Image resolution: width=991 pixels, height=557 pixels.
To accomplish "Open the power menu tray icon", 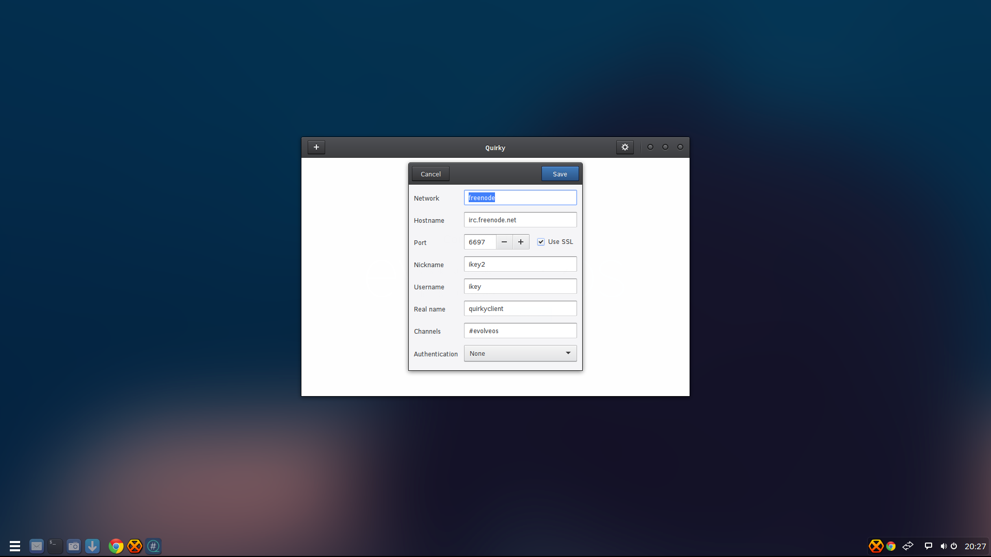I will pyautogui.click(x=954, y=546).
